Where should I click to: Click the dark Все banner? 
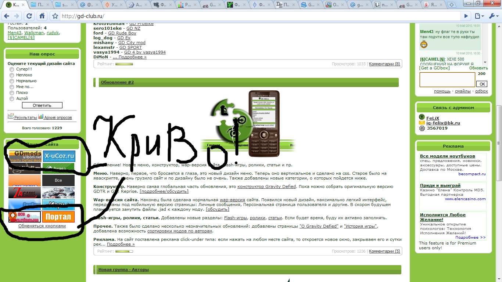pyautogui.click(x=58, y=180)
